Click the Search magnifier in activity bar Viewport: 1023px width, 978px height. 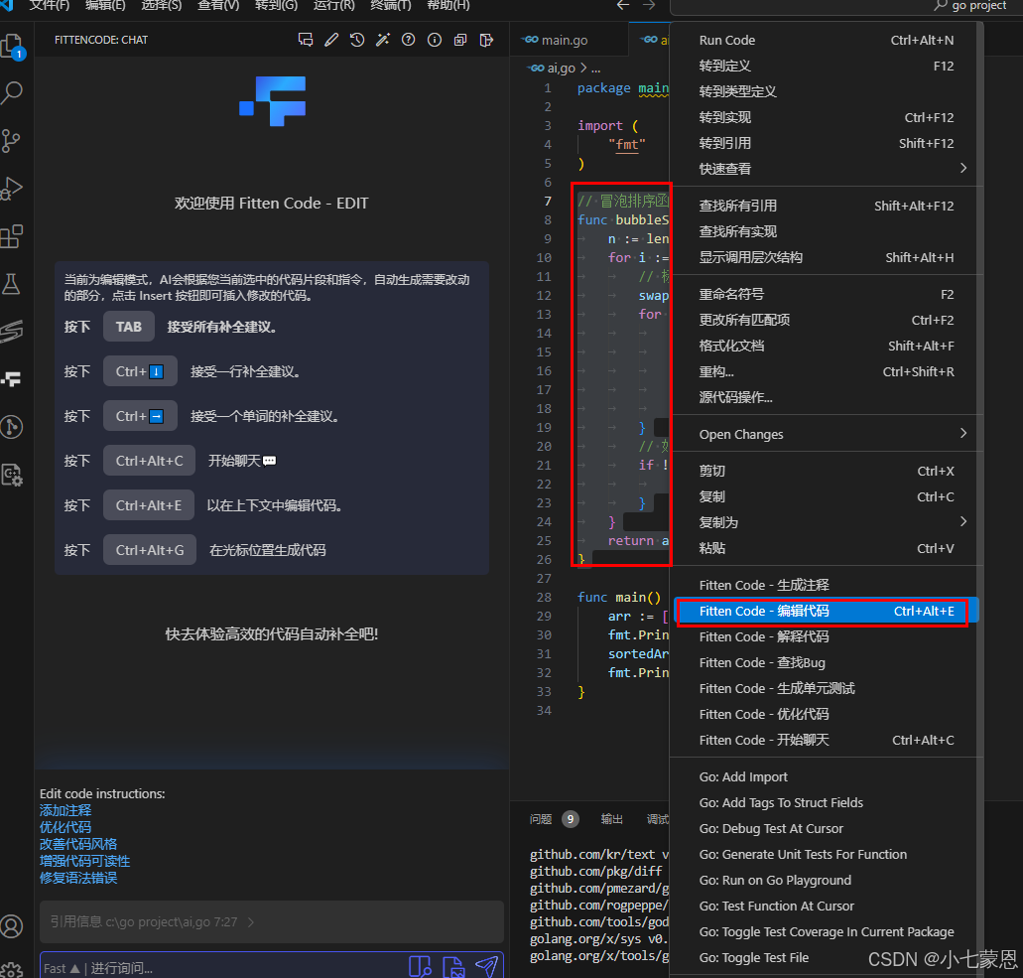[x=12, y=93]
